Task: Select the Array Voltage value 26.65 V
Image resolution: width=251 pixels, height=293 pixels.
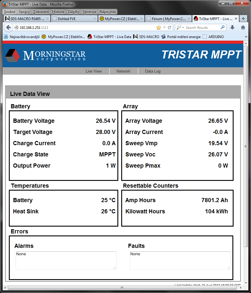Action: pyautogui.click(x=218, y=121)
